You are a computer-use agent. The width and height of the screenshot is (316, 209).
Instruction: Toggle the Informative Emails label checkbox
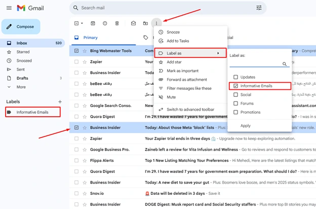(x=235, y=86)
